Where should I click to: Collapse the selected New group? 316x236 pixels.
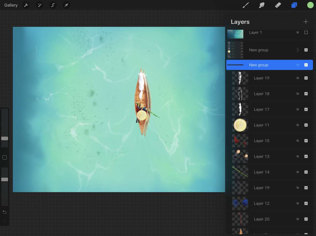click(x=297, y=65)
